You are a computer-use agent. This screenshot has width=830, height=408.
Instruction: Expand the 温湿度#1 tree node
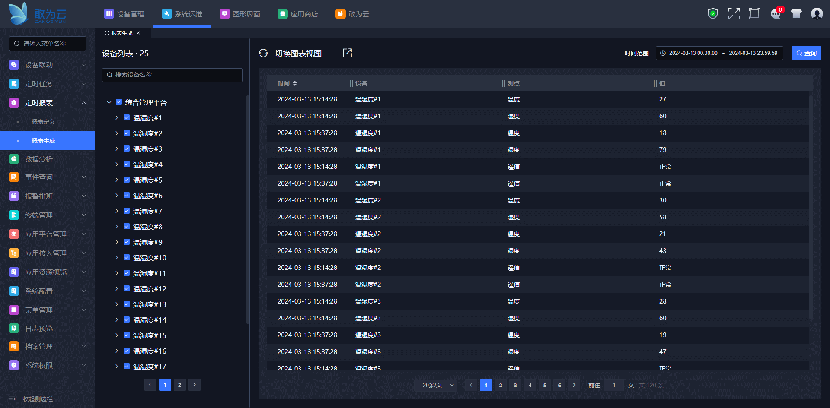[117, 118]
